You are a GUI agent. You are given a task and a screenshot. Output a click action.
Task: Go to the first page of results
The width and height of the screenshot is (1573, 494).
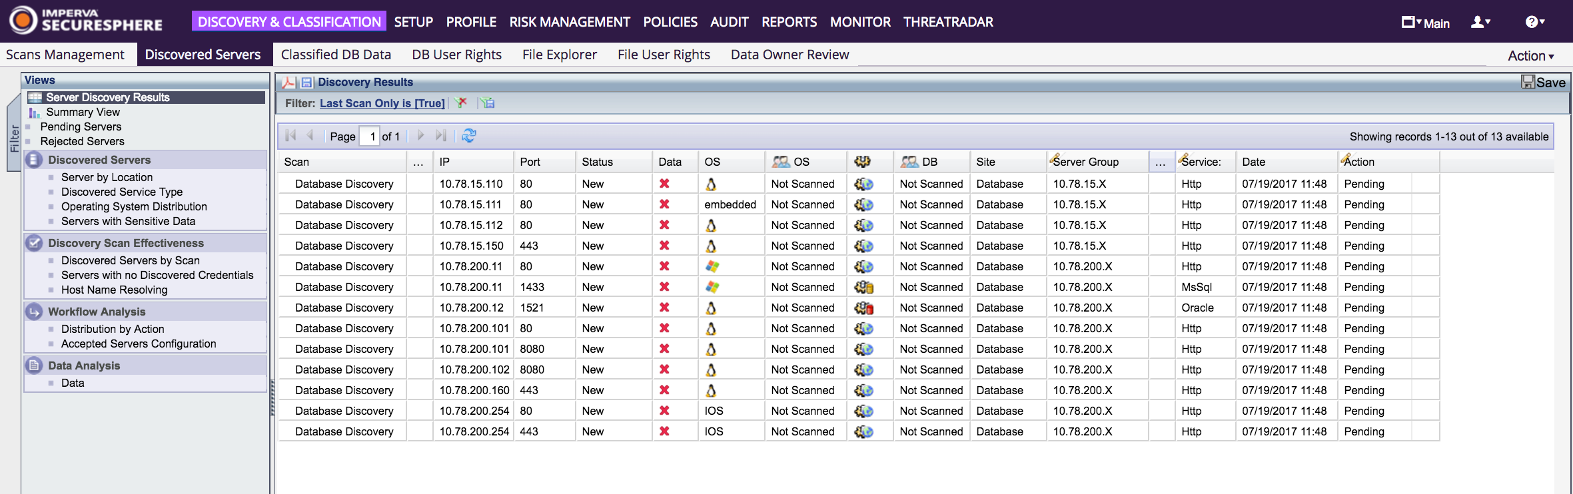point(290,136)
